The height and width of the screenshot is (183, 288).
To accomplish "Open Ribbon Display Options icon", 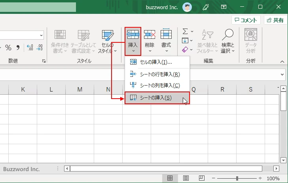I will pos(224,7).
